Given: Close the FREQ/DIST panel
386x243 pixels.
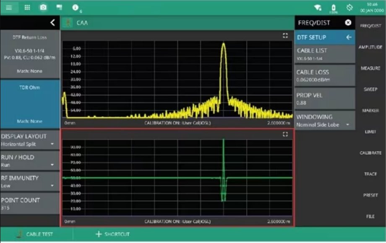Looking at the screenshot, I should 348,23.
